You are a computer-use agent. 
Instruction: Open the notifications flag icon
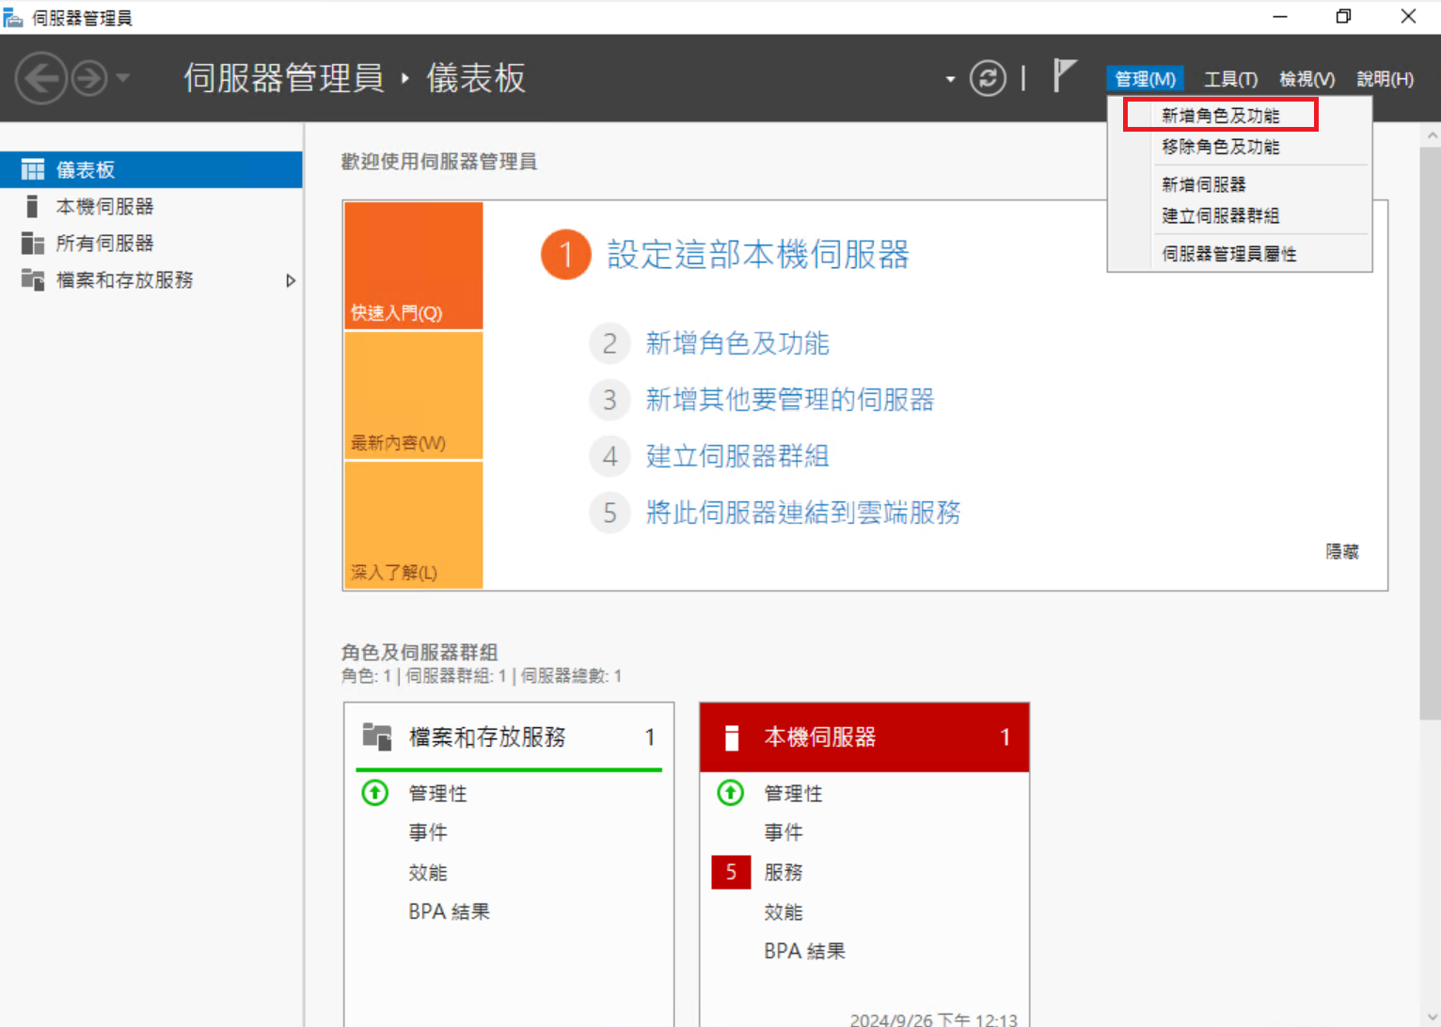click(1064, 76)
